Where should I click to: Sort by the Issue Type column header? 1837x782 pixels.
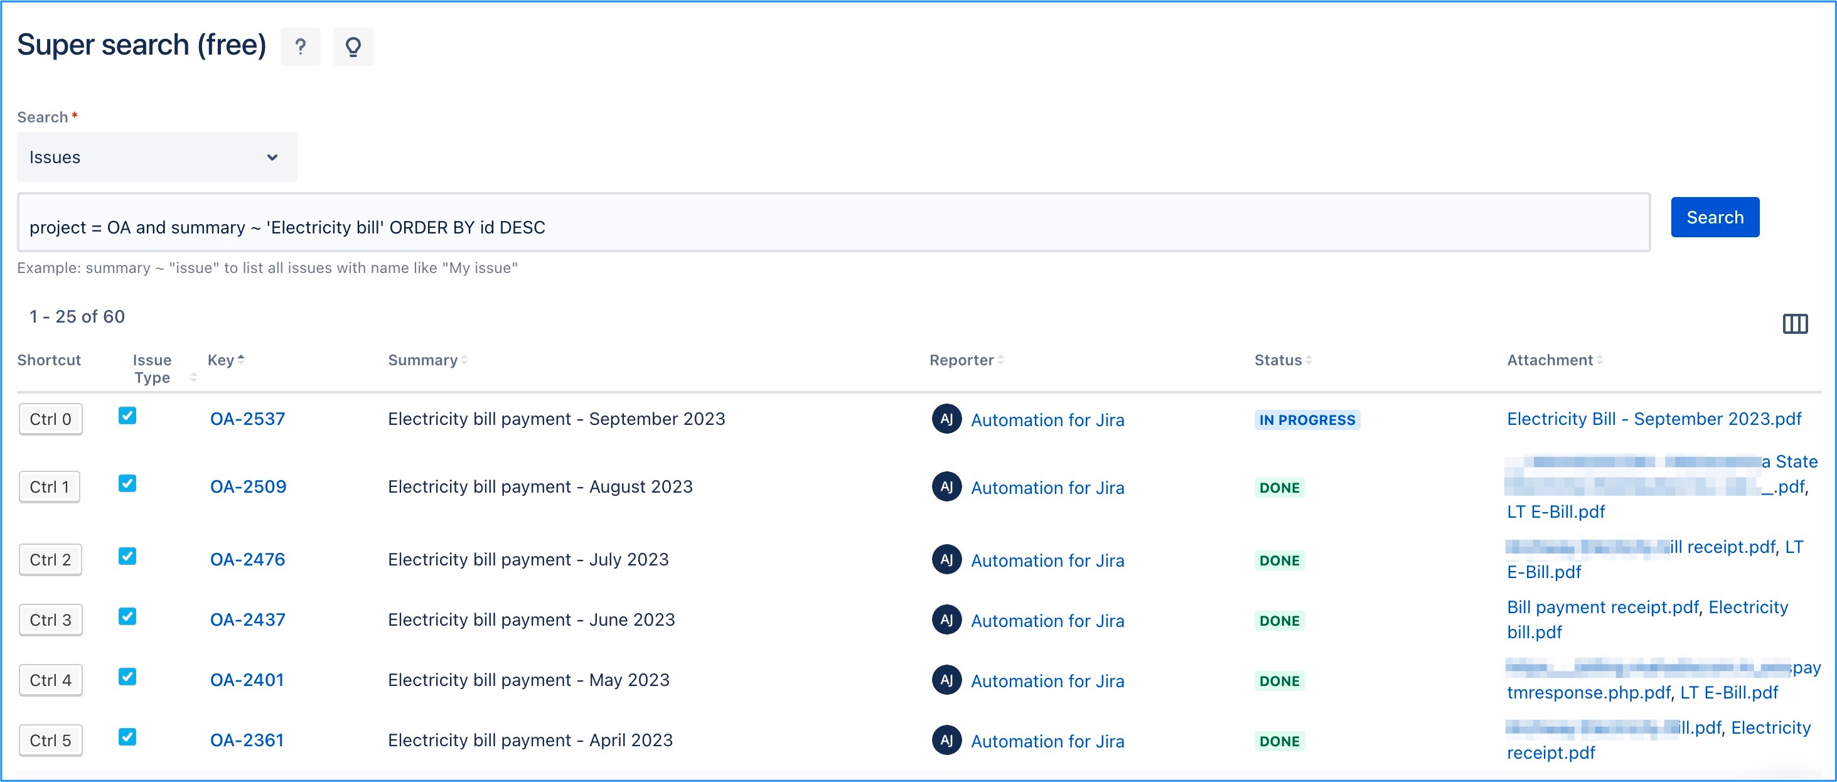(164, 369)
